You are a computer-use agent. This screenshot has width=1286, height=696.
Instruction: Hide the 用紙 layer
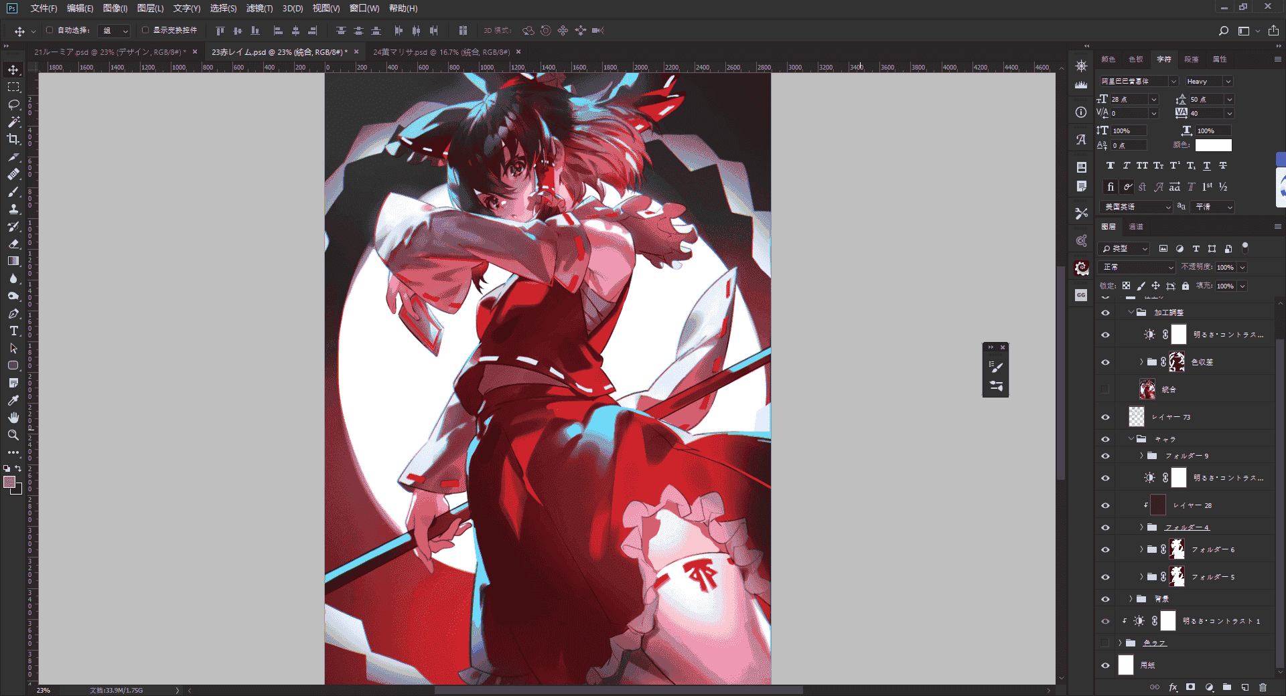(1105, 665)
